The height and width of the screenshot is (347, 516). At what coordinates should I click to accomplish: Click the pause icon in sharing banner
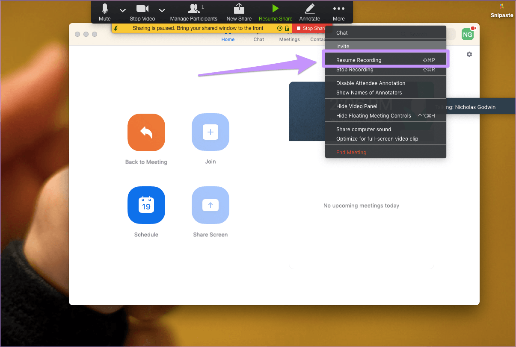click(x=279, y=28)
